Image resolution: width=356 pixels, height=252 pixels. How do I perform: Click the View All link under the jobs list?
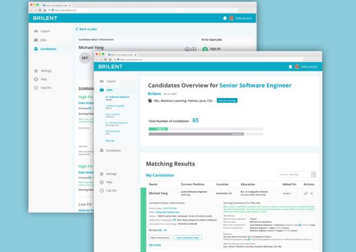click(111, 141)
